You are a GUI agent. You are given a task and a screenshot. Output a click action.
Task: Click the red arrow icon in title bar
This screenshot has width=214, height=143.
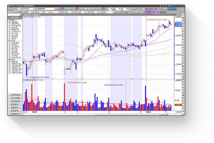click(x=157, y=6)
